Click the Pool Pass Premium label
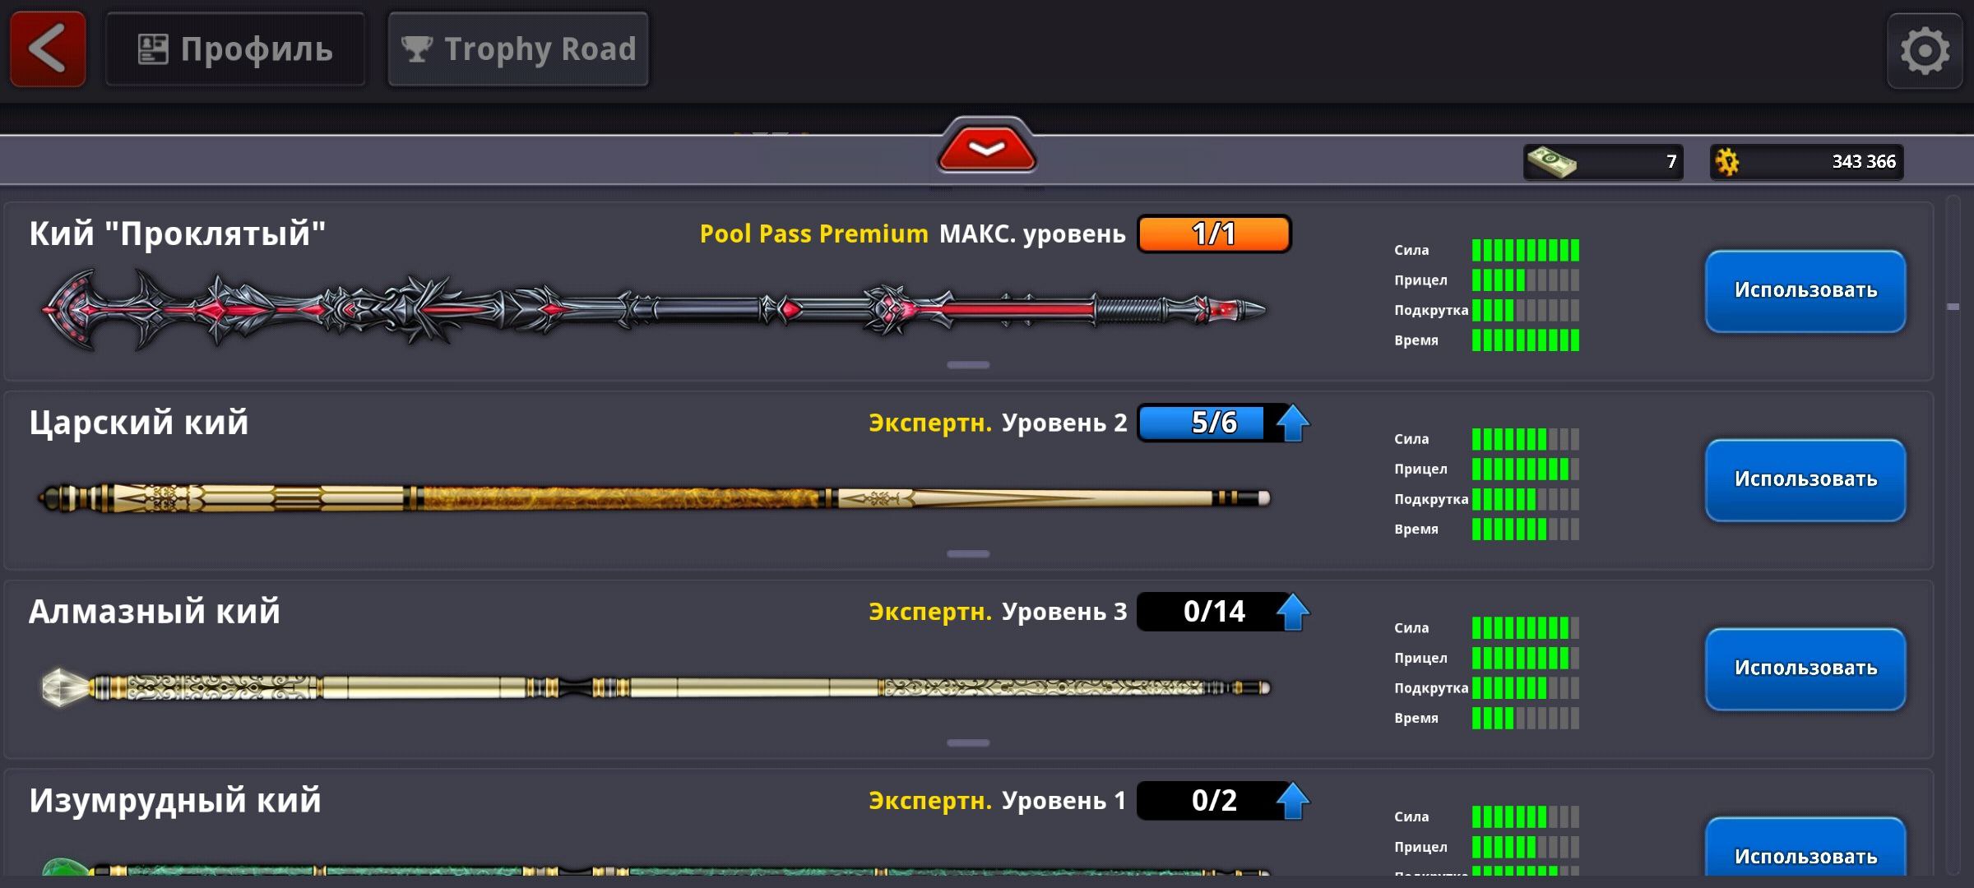 (x=813, y=234)
